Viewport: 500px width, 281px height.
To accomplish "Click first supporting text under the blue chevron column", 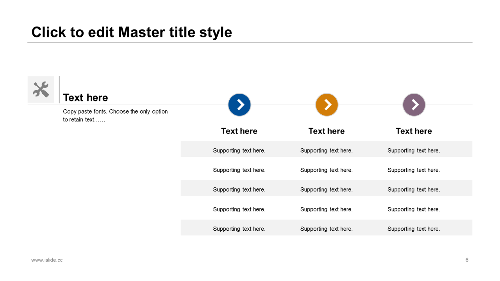I will click(x=239, y=151).
